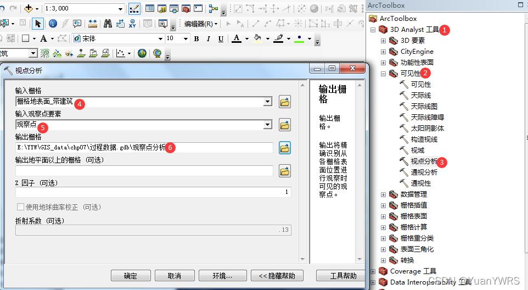The width and height of the screenshot is (528, 290).
Task: Toggle underline text formatting
Action: [x=221, y=39]
